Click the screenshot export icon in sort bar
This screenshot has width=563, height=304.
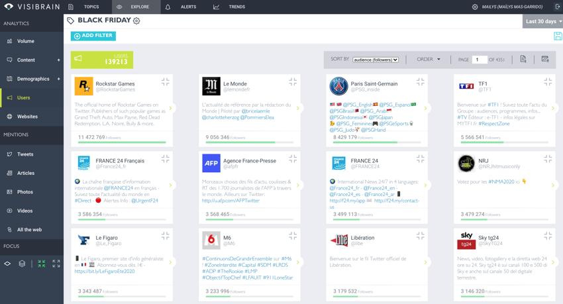click(x=545, y=59)
